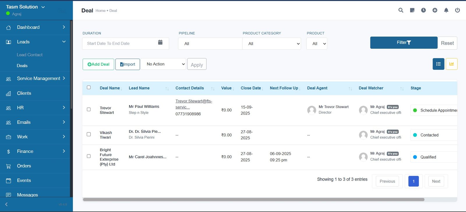Viewport: 466px width, 212px height.
Task: Click the Add Deal button
Action: pyautogui.click(x=98, y=64)
